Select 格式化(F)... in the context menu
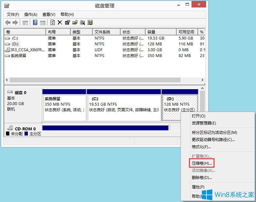 coord(202,147)
